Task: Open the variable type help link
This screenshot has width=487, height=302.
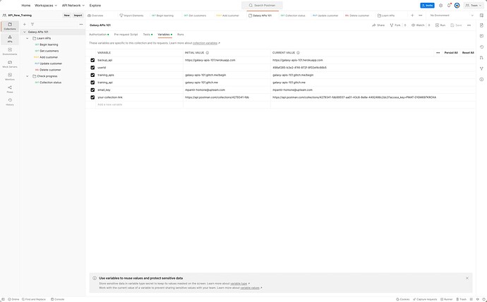Action: (x=239, y=284)
